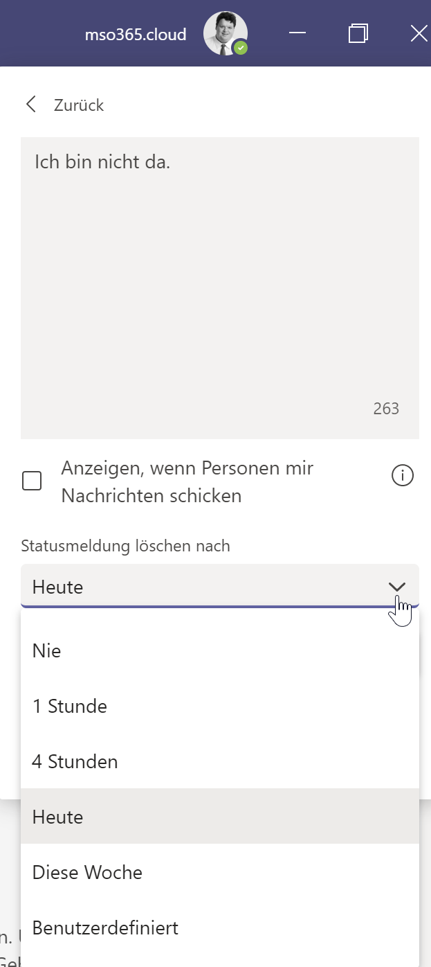431x967 pixels.
Task: Pick '4 Stunden' in the list
Action: [x=75, y=762]
